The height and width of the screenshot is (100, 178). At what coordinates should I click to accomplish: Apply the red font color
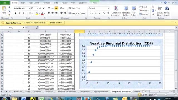click(x=42, y=14)
